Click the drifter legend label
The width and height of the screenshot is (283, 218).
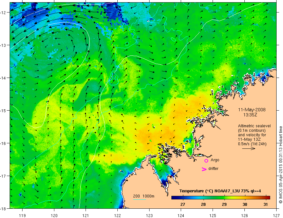click(x=213, y=169)
